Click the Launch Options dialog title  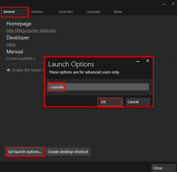(x=71, y=64)
